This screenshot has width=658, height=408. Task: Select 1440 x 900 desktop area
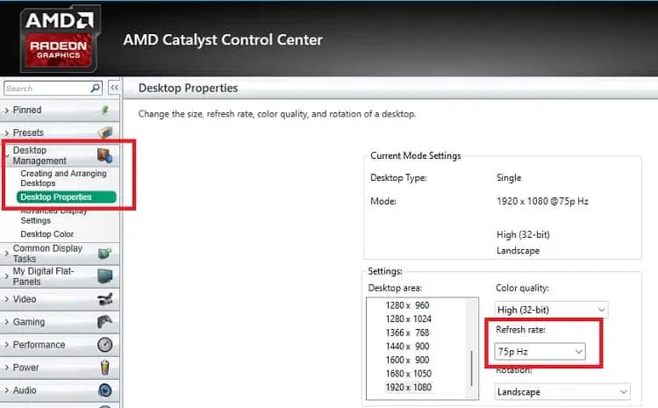tap(407, 346)
